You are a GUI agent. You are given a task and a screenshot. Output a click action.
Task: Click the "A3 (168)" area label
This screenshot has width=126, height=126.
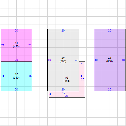(67, 79)
